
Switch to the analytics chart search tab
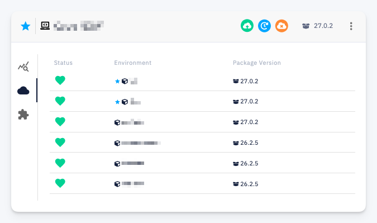coord(23,67)
